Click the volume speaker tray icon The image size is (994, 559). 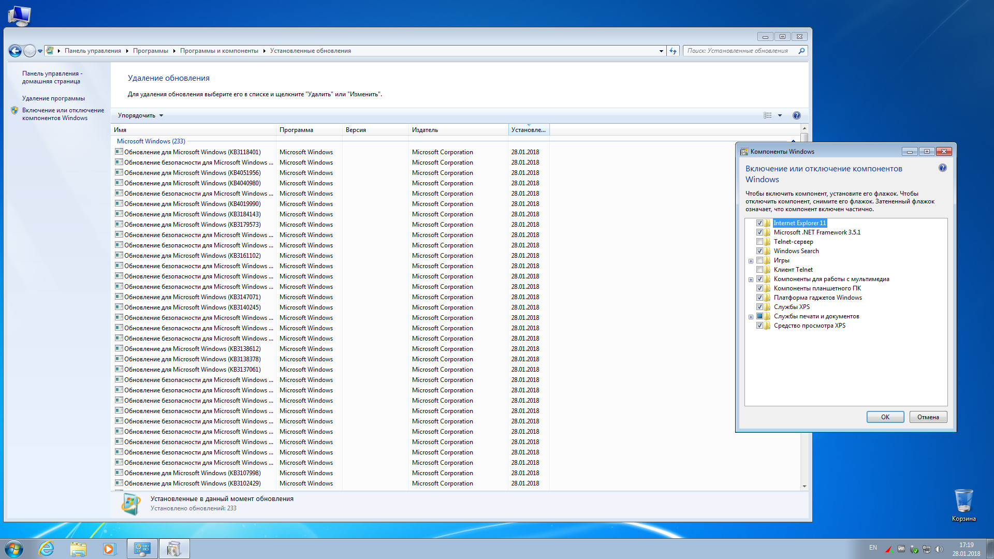coord(939,549)
